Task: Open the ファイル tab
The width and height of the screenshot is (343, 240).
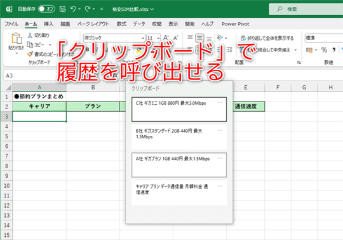Action: click(11, 24)
